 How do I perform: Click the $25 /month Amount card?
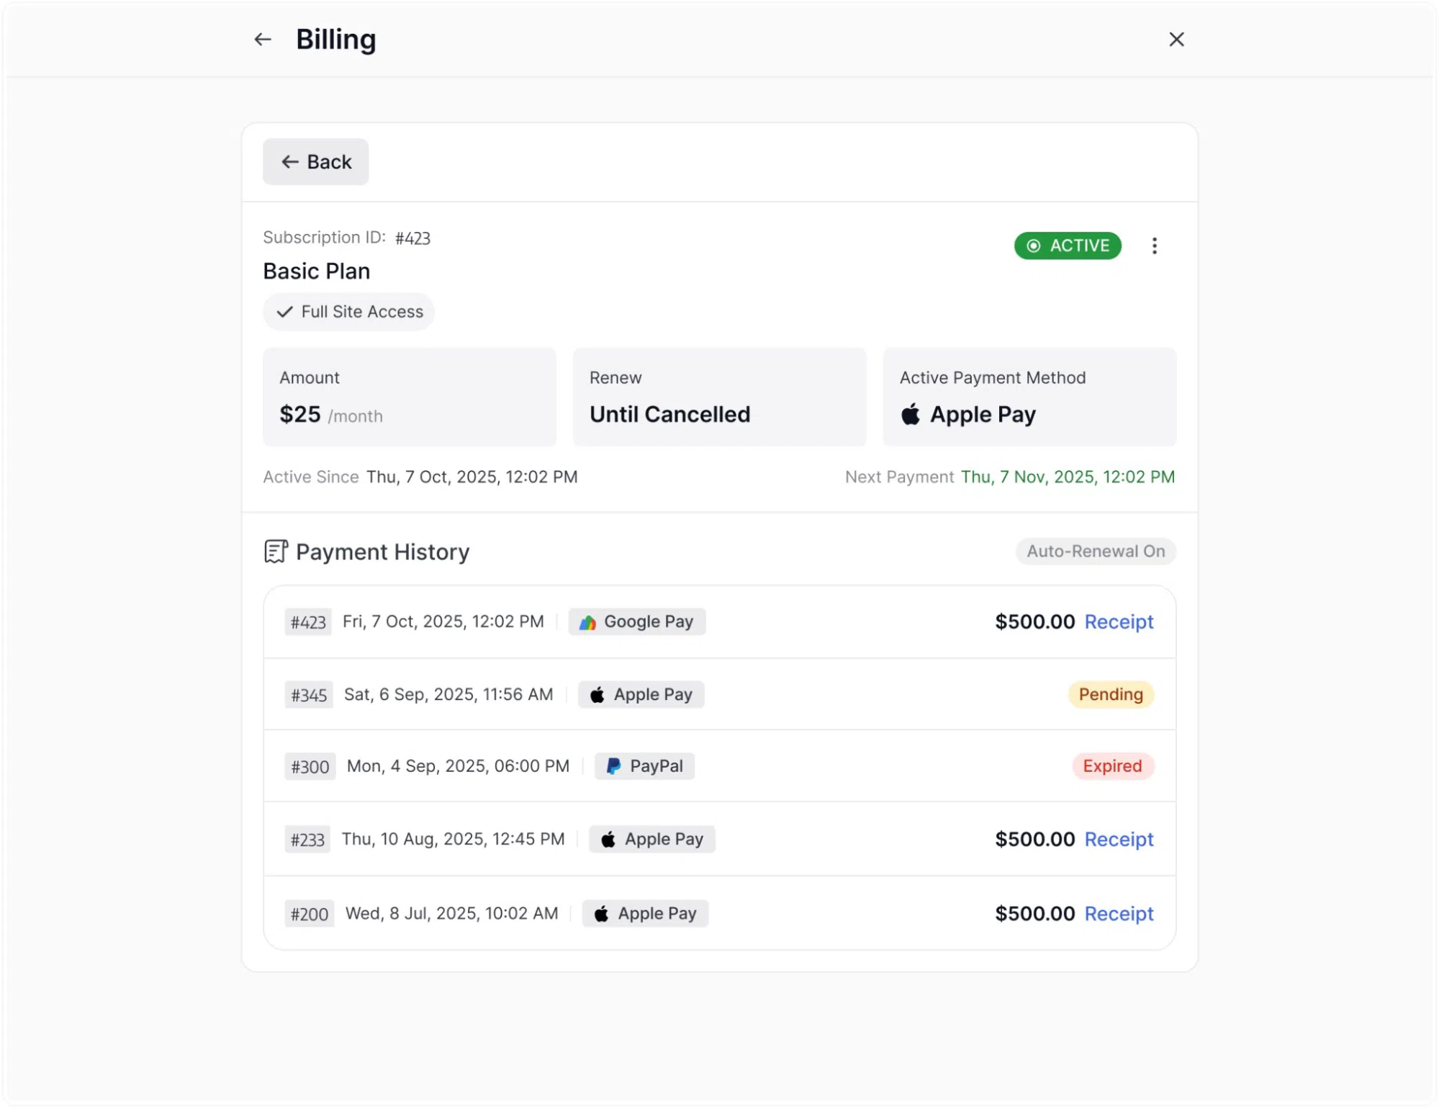[410, 398]
